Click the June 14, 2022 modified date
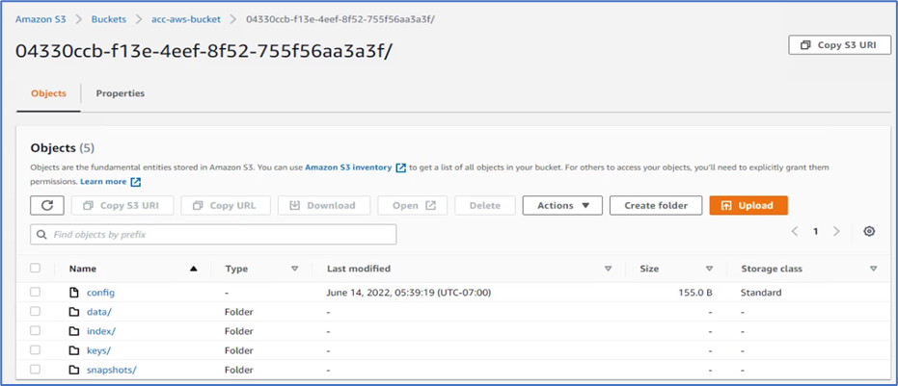Image resolution: width=898 pixels, height=386 pixels. tap(409, 293)
